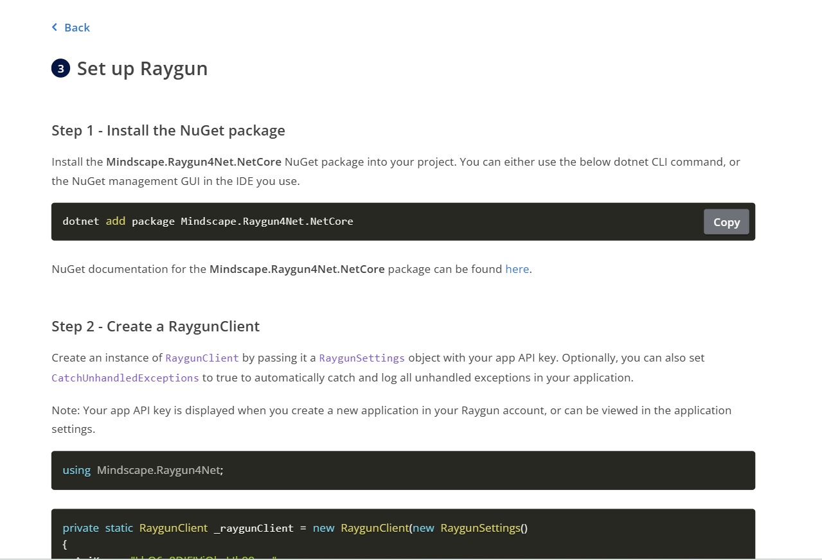Select the RaygunSettings code token

click(362, 358)
